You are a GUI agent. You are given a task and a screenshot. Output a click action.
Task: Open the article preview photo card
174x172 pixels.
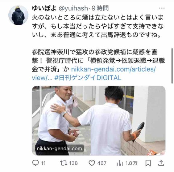tap(99, 121)
